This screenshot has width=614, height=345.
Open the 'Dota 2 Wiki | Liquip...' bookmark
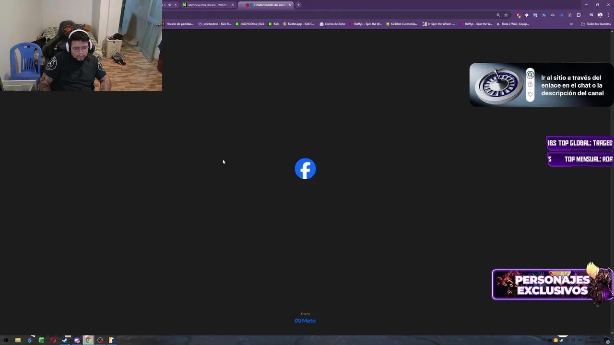coord(513,23)
